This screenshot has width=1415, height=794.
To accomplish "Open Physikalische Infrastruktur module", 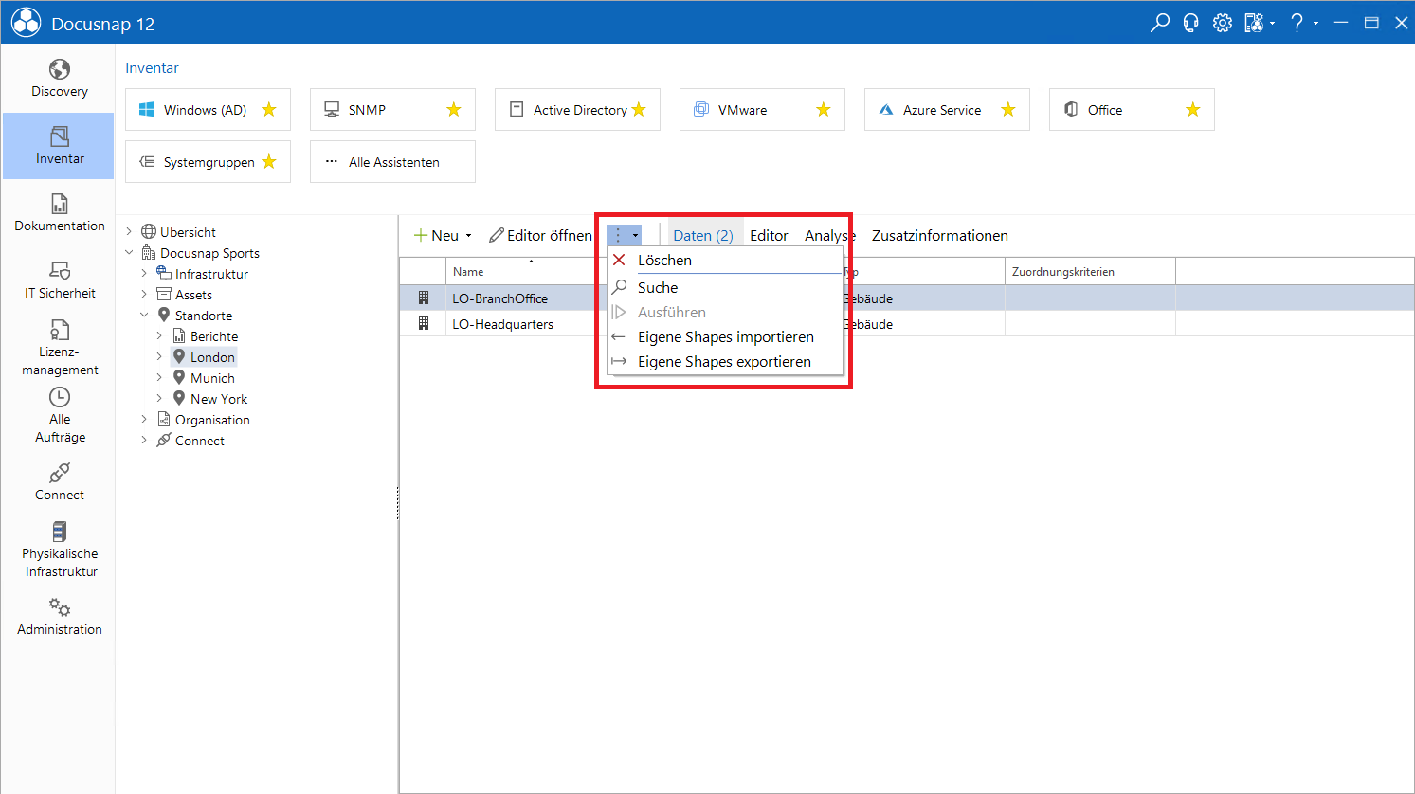I will pos(59,550).
